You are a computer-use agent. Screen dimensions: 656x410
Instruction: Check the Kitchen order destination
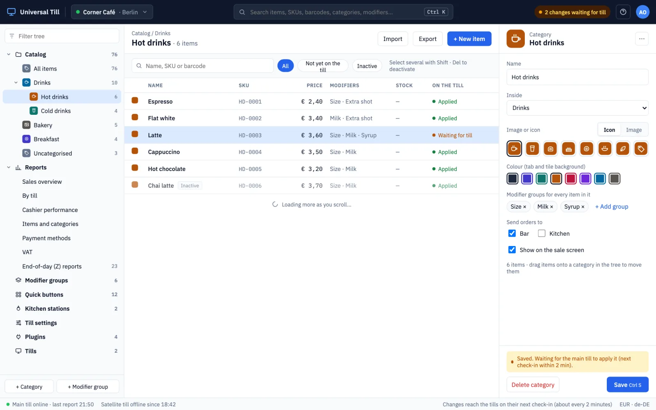542,233
